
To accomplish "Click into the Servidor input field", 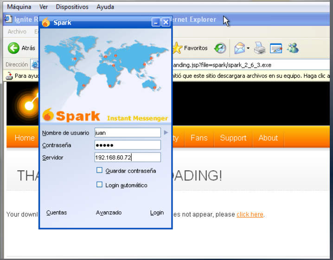I will (128, 158).
